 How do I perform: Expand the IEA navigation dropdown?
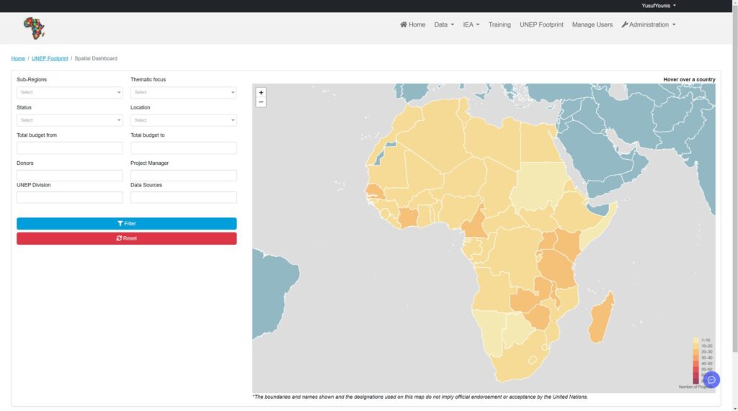(471, 24)
